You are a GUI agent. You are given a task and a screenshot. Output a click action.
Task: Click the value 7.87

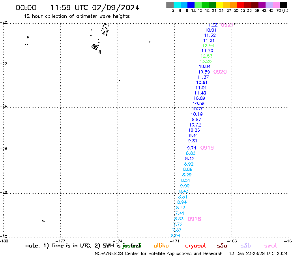[177, 230]
